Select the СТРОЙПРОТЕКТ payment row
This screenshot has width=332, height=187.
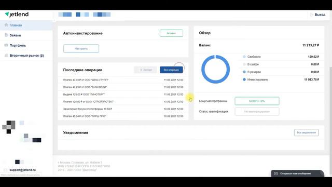click(x=123, y=102)
